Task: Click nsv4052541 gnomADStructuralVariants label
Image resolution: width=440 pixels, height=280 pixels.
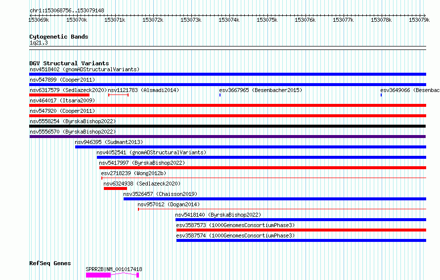Action: [x=152, y=152]
